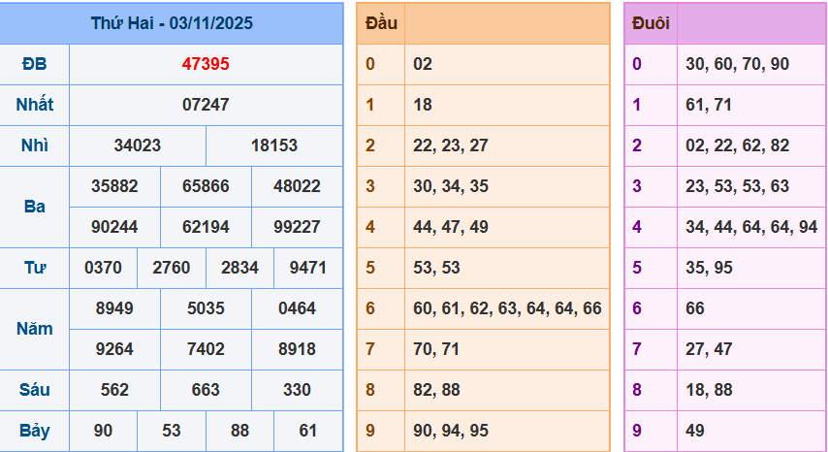Click the Năm row label
Image resolution: width=828 pixels, height=452 pixels.
34,329
